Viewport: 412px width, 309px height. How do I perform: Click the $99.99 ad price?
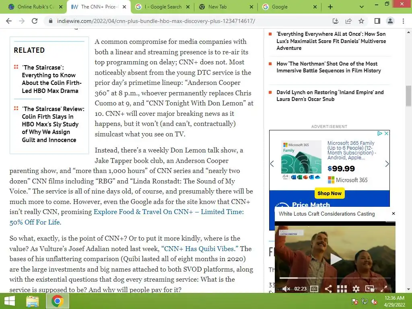point(341,169)
